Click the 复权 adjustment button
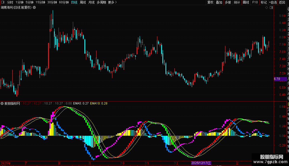 [x=210, y=2]
